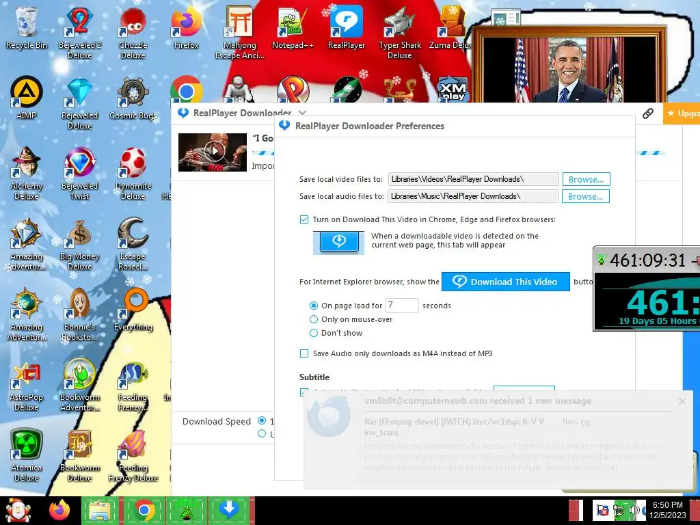
Task: Click the seconds input field showing 7
Action: tap(401, 306)
